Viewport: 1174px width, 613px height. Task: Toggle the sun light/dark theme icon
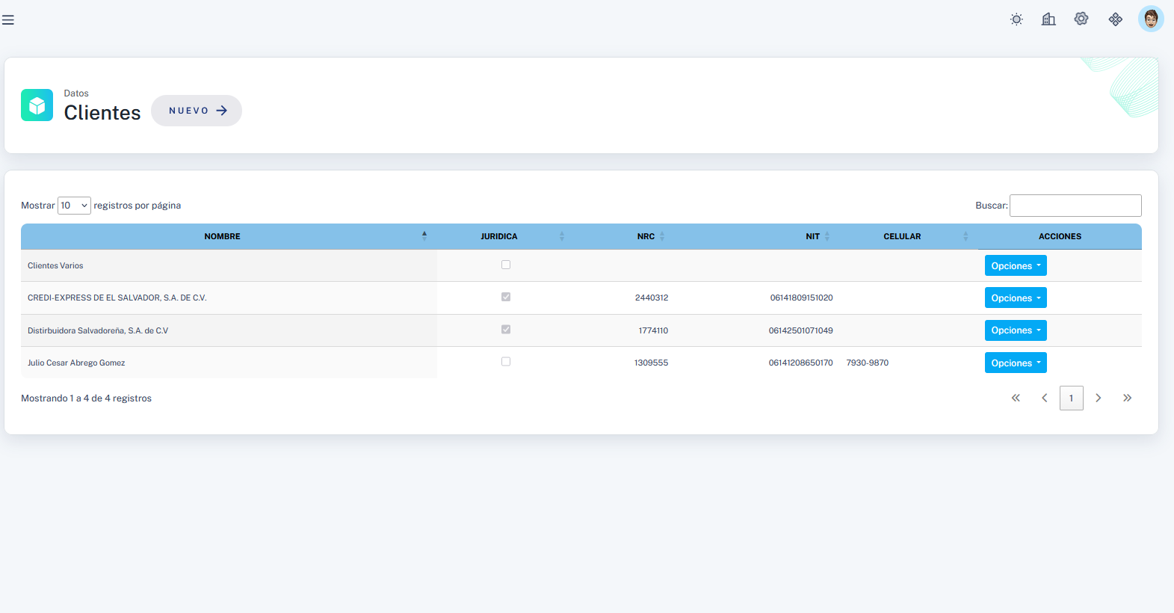tap(1016, 19)
